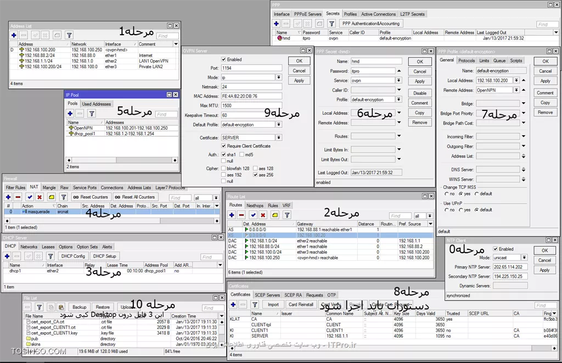
Task: Open filter in Address List window toolbar
Action: coord(69,35)
